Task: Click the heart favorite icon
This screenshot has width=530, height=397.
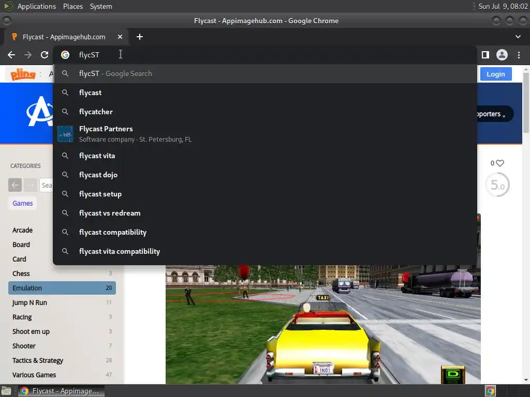Action: point(499,163)
